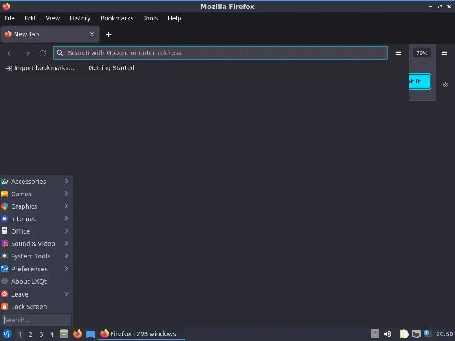Open the Edit menu
The image size is (455, 341).
pos(30,18)
